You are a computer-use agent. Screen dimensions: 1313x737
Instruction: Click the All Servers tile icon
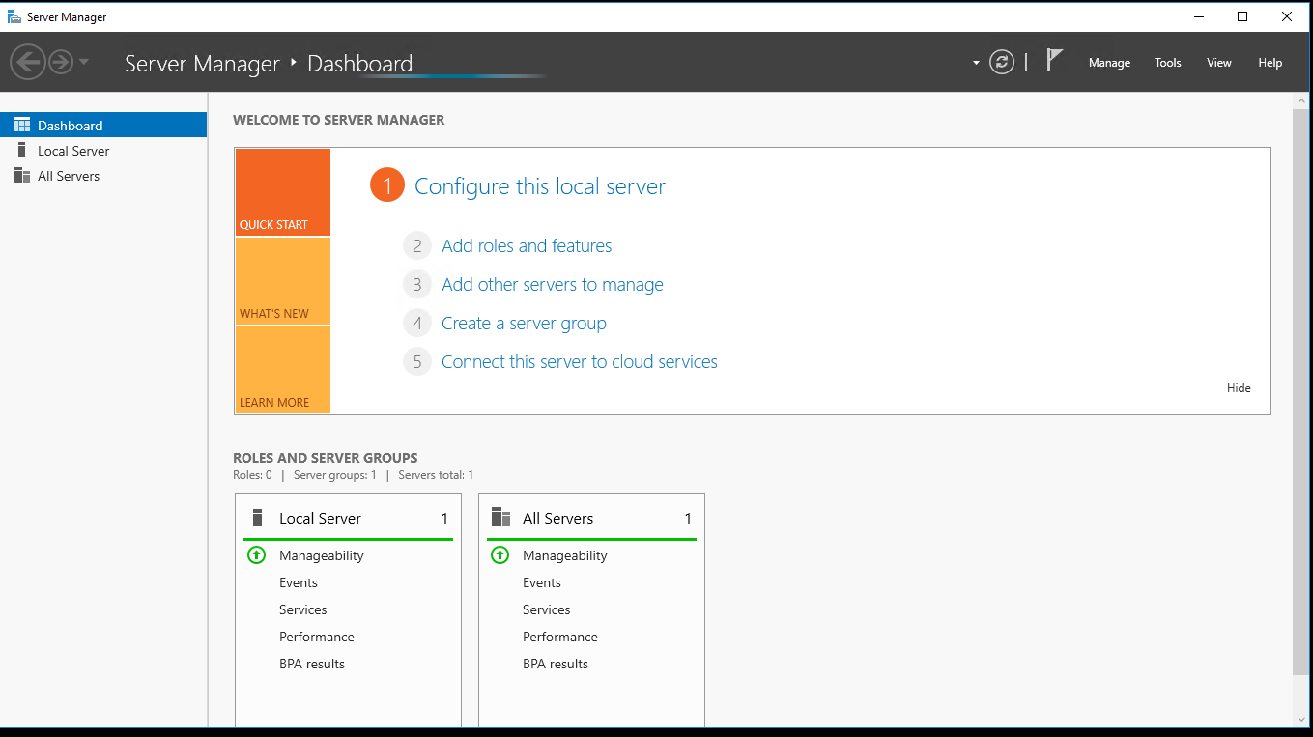pyautogui.click(x=500, y=518)
